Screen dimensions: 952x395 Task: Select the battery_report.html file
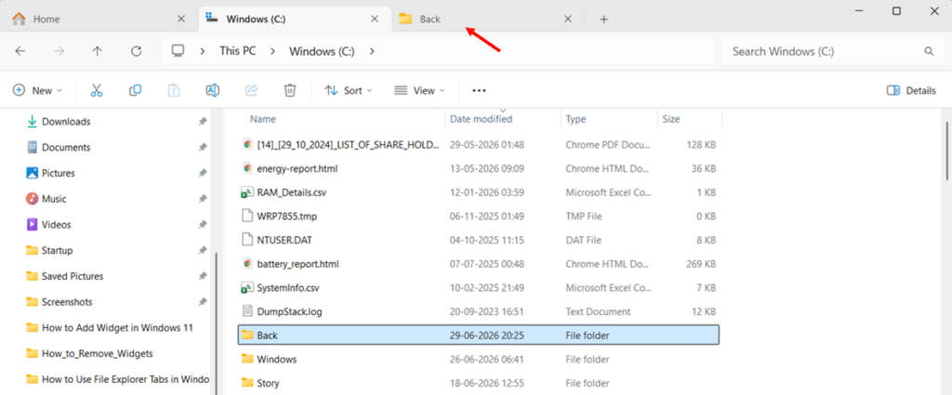(x=479, y=264)
